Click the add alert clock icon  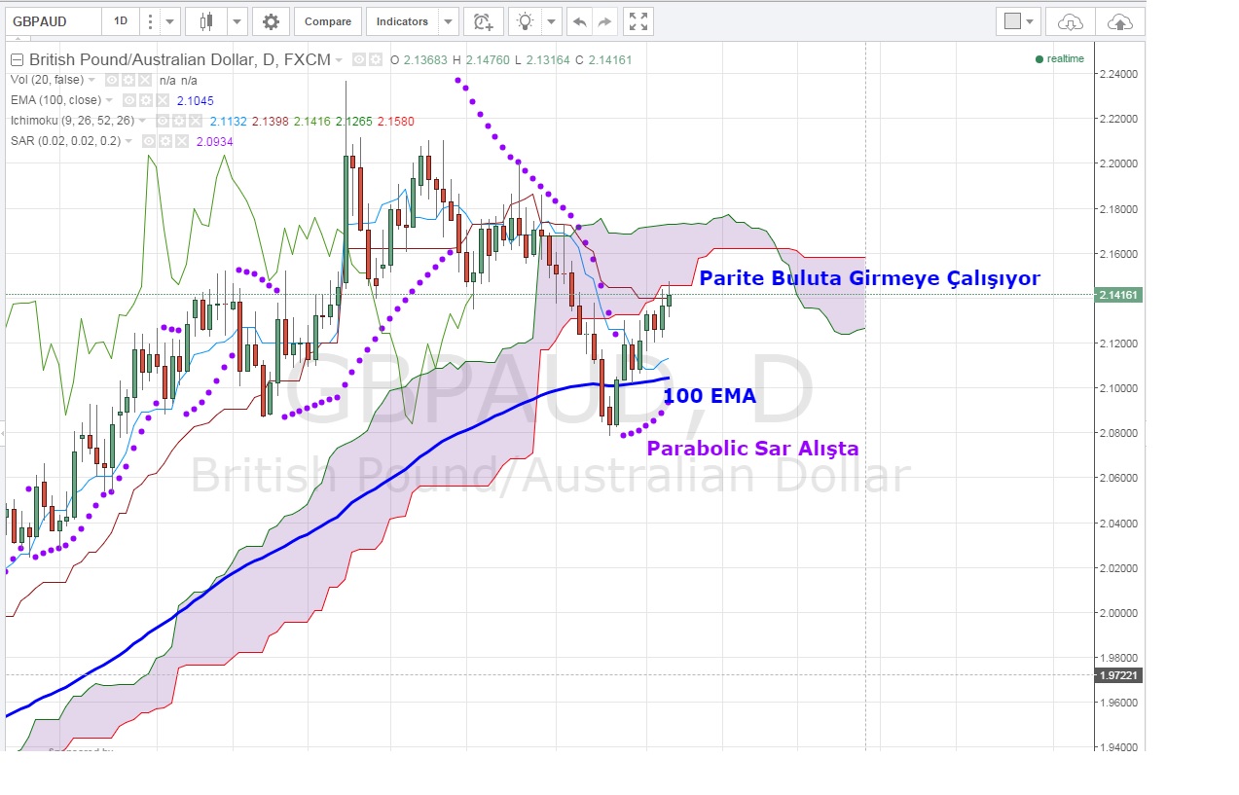click(x=482, y=21)
